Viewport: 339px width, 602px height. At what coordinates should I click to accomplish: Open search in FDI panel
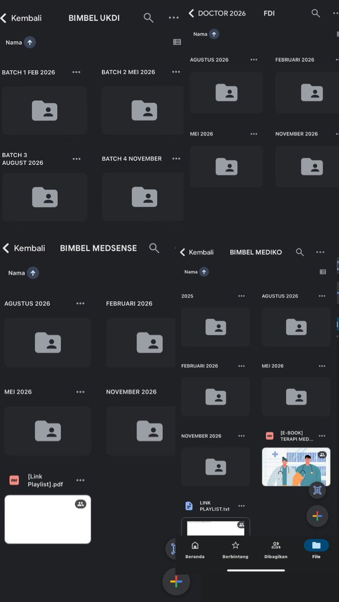[x=316, y=13]
